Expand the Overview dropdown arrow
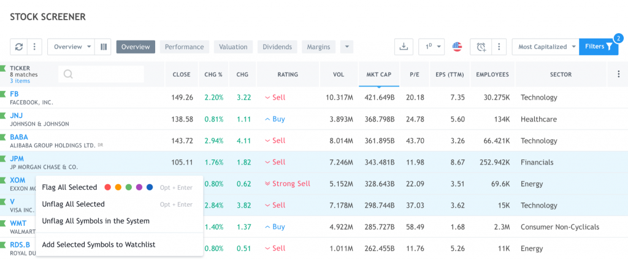 (88, 47)
